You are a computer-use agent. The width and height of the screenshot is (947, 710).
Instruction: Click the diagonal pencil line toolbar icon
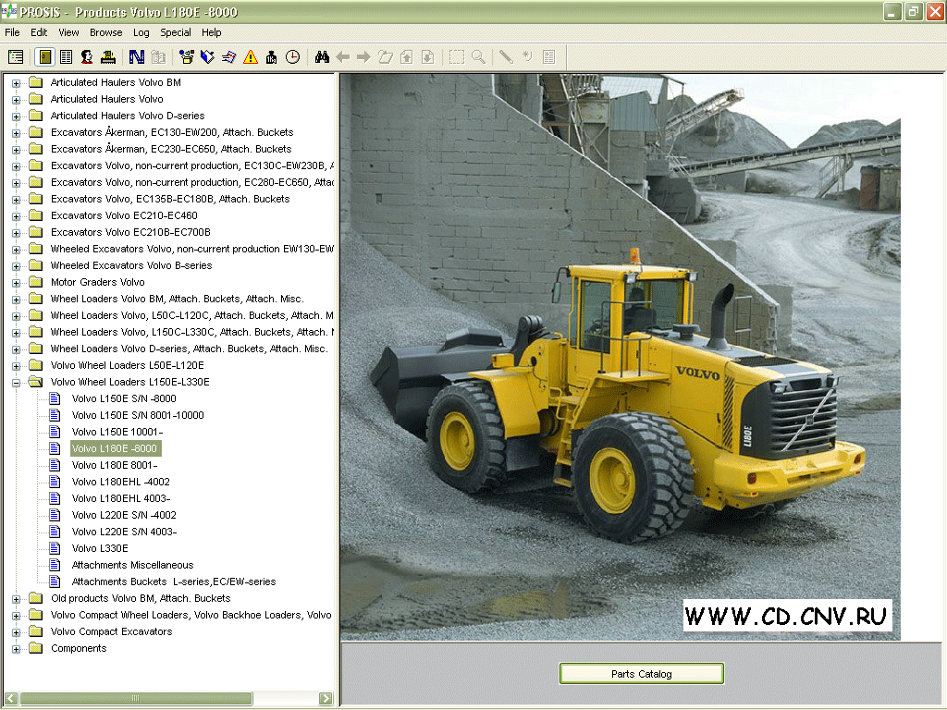(x=506, y=57)
